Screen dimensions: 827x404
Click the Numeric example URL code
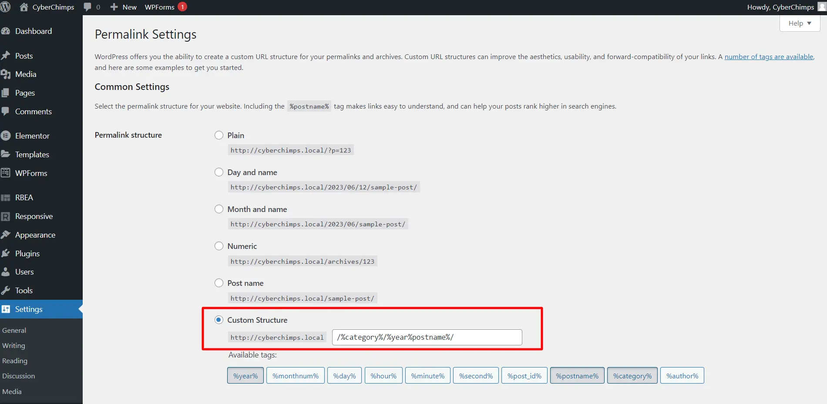point(303,262)
